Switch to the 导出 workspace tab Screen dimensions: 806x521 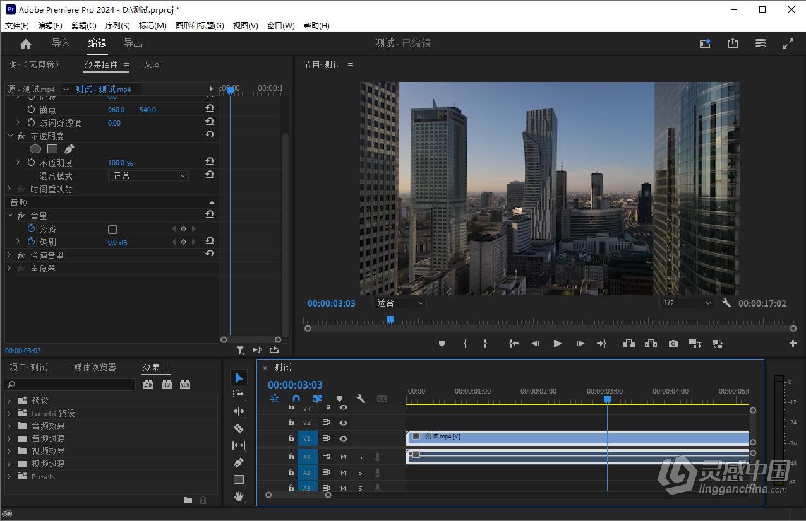(133, 44)
